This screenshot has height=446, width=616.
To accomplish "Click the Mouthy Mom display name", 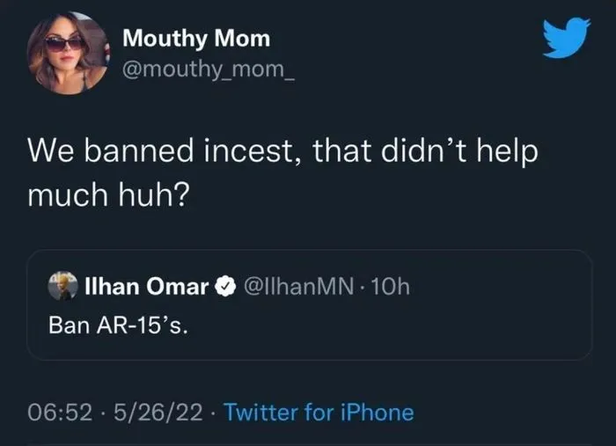I will (196, 38).
